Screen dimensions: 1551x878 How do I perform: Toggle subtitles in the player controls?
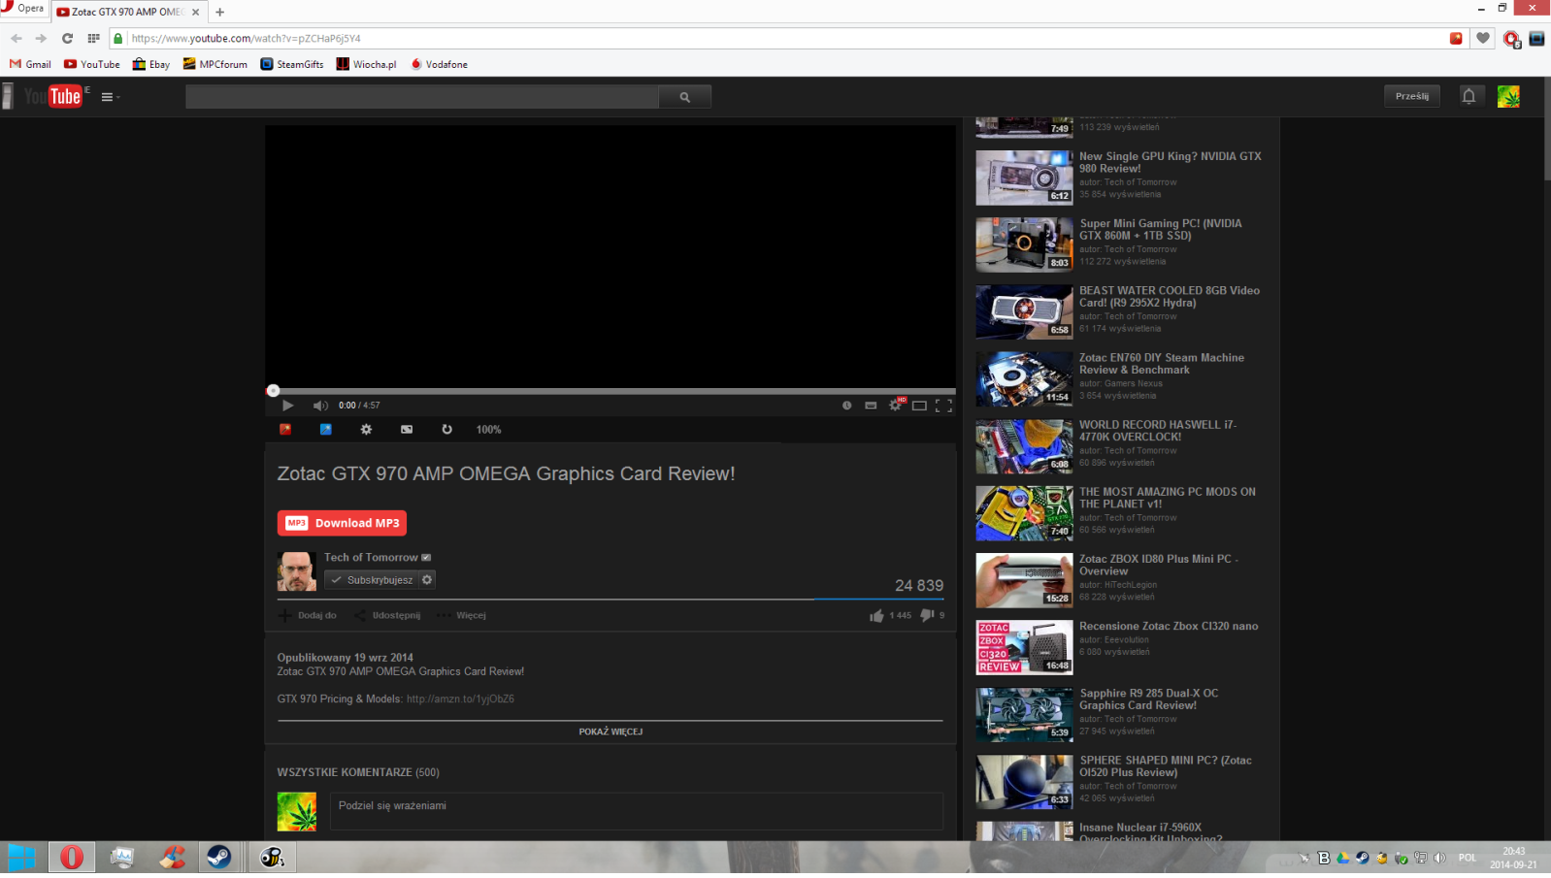[x=871, y=406]
